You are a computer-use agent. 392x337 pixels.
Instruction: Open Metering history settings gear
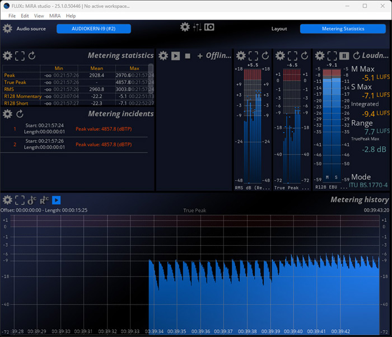pyautogui.click(x=7, y=200)
